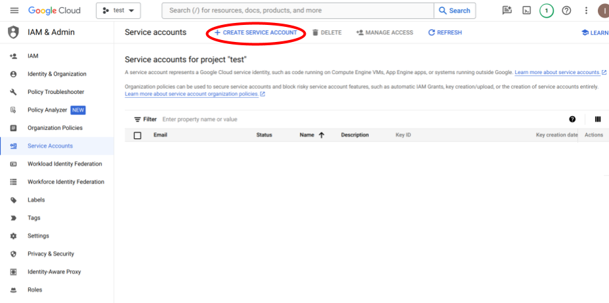Open the hamburger navigation menu
Image resolution: width=609 pixels, height=303 pixels.
(x=14, y=10)
